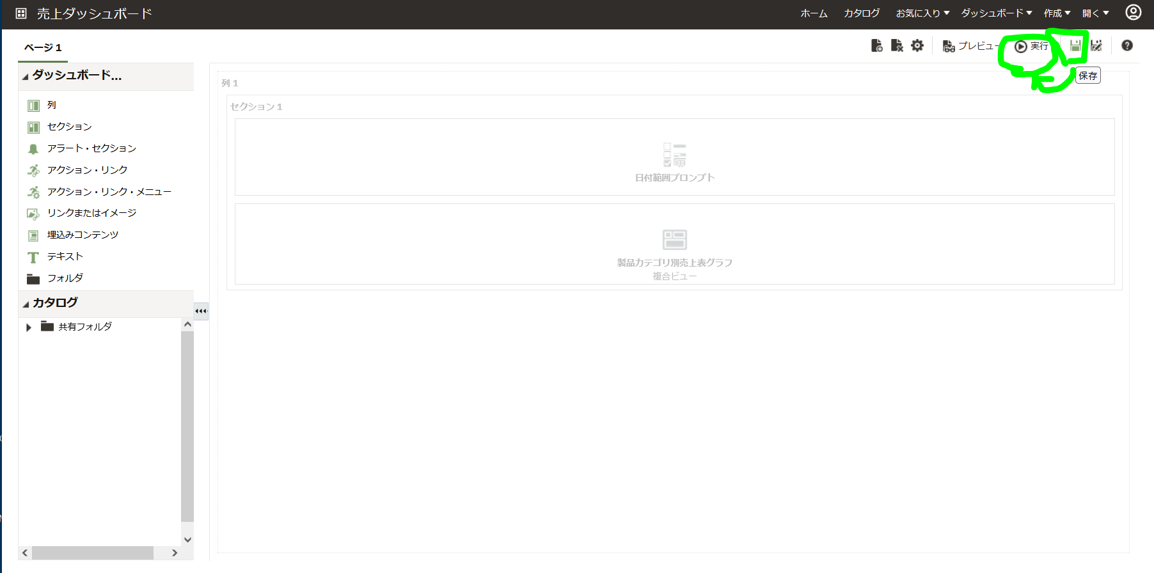Click the 日付範囲プロンプト prompt icon
The image size is (1154, 573).
[674, 155]
